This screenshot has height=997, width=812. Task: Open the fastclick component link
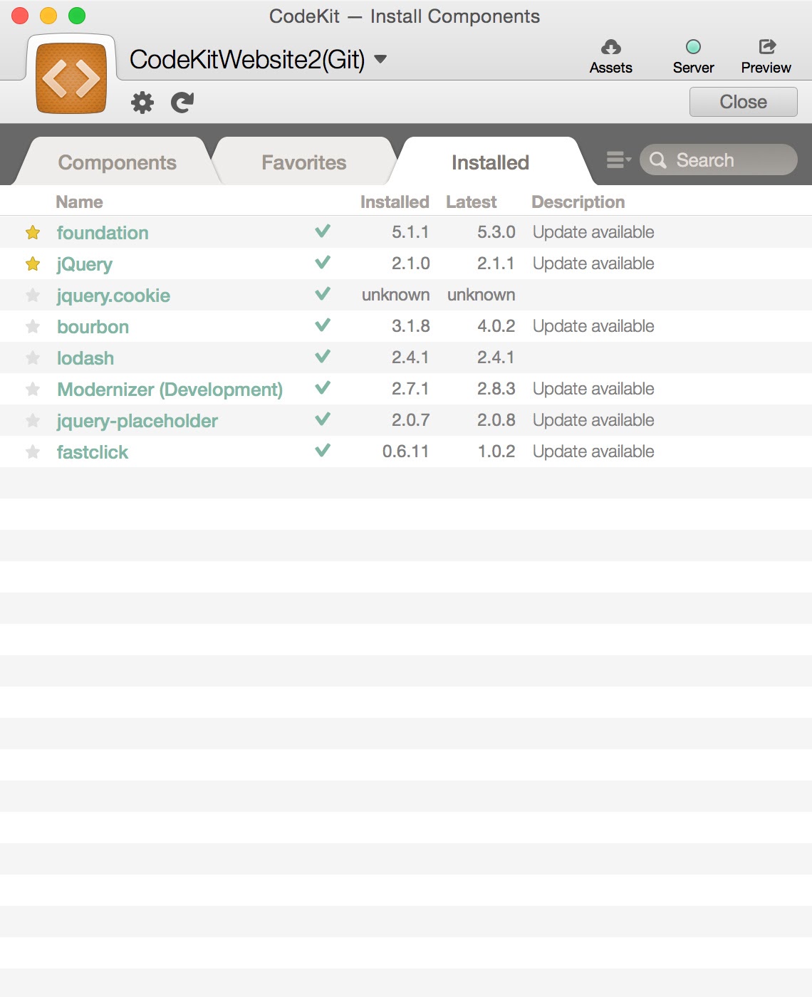93,452
